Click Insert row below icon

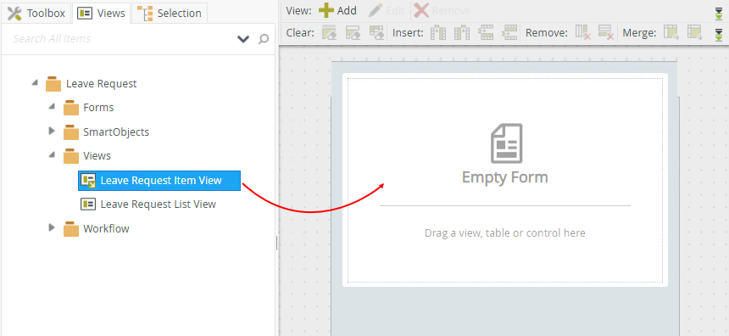pos(509,32)
